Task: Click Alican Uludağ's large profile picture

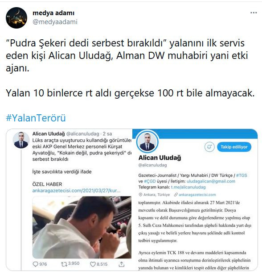Action: tap(147, 142)
